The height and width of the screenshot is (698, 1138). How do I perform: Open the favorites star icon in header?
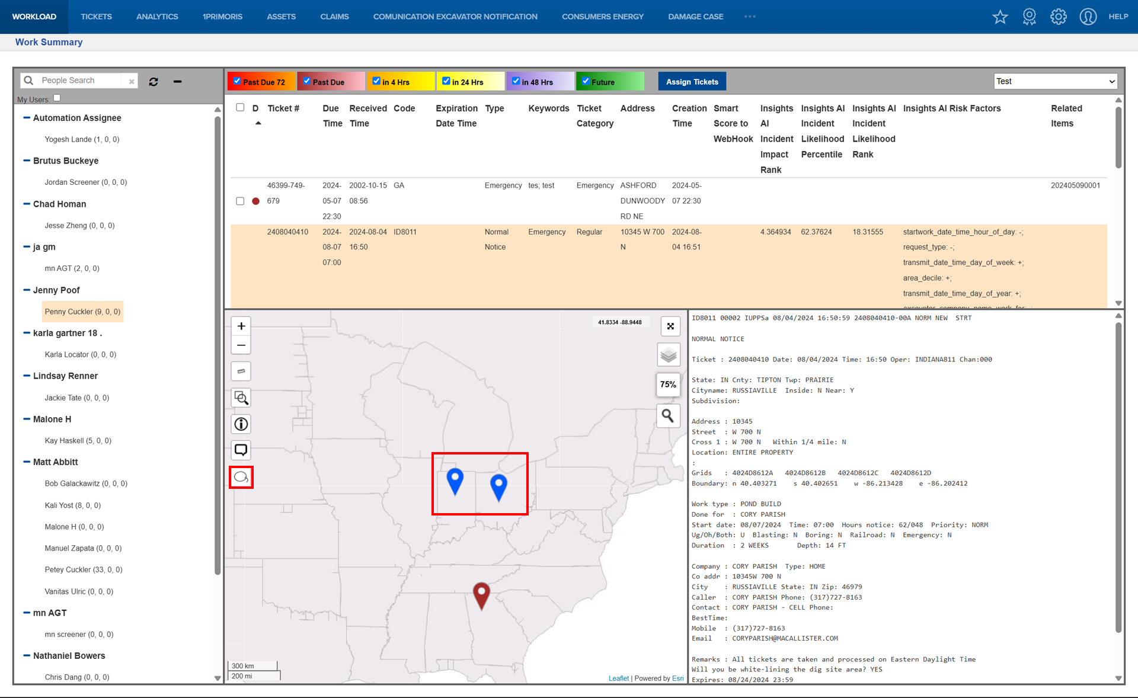(x=1000, y=17)
